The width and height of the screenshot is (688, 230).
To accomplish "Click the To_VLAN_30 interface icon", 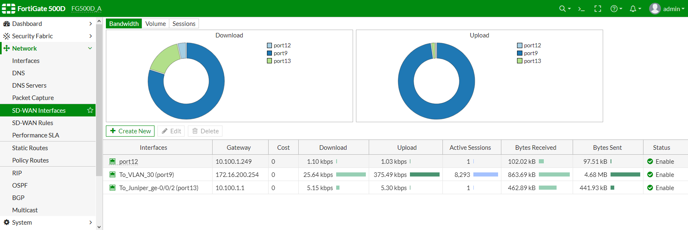I will tap(112, 175).
